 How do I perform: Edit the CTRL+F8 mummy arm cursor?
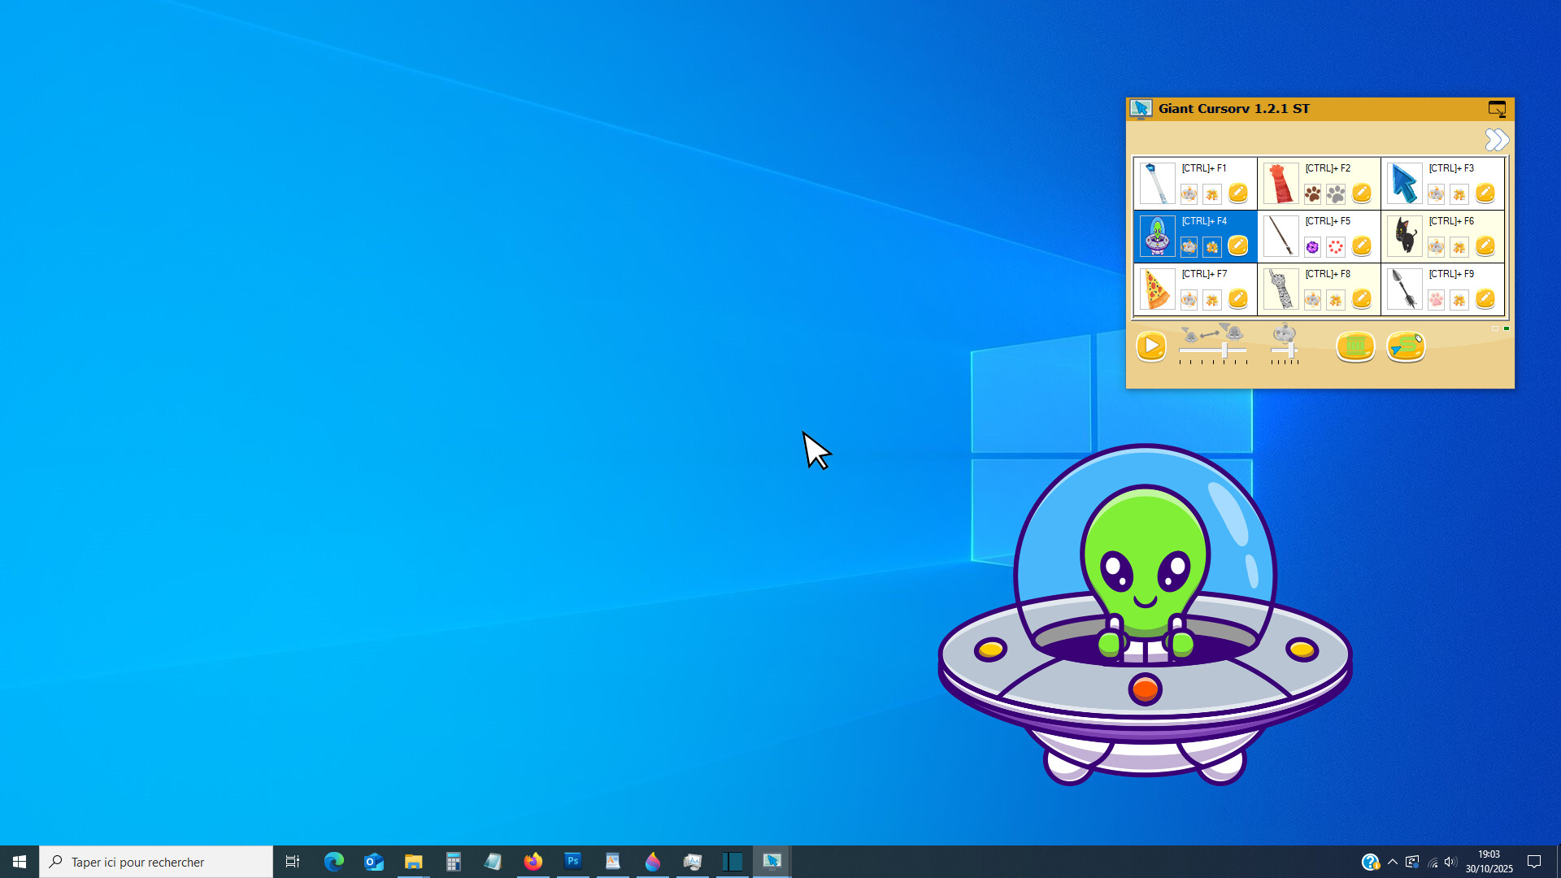tap(1361, 299)
